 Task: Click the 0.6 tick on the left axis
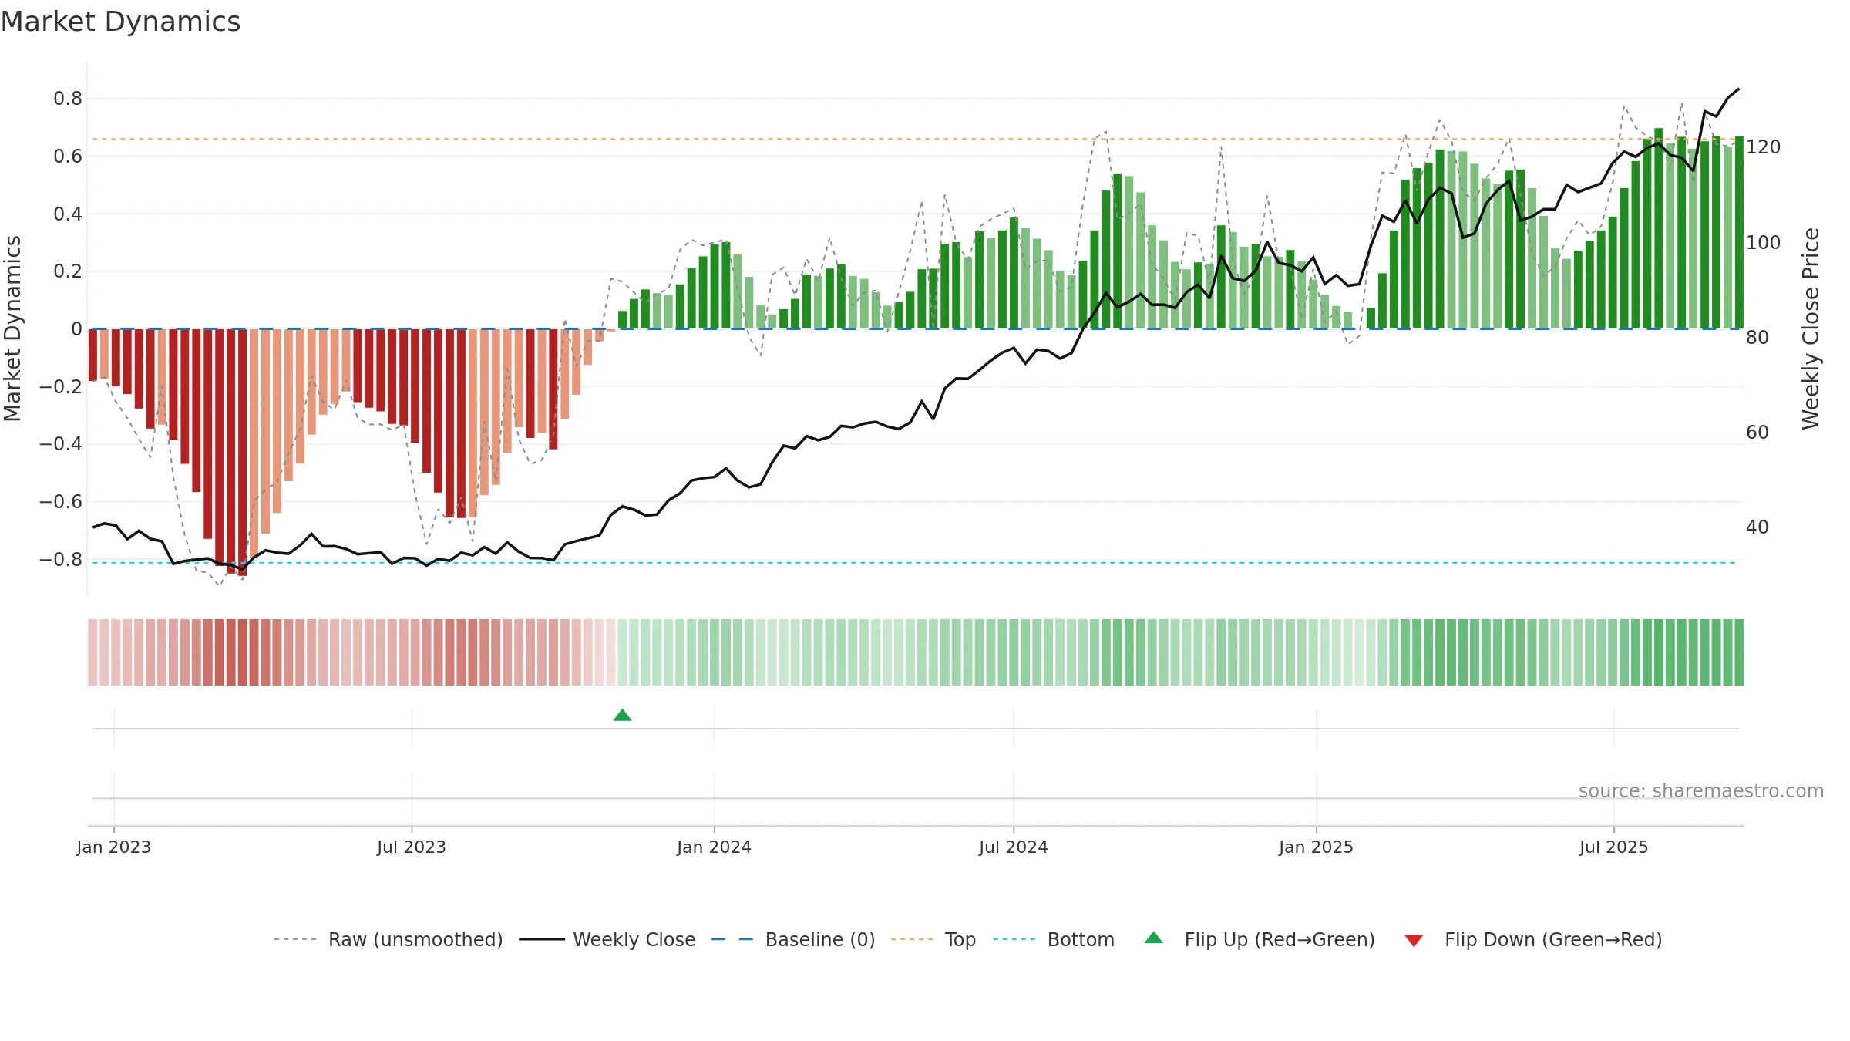coord(68,156)
